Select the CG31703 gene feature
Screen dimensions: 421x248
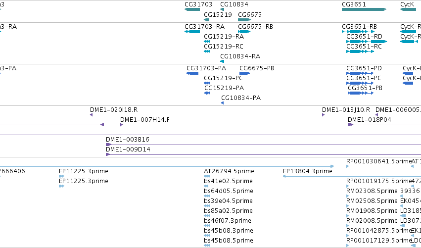click(192, 9)
